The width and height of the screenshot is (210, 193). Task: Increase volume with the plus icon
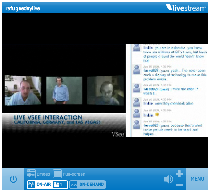[x=179, y=174]
